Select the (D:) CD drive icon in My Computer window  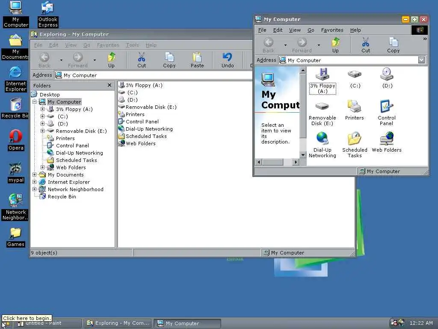387,78
